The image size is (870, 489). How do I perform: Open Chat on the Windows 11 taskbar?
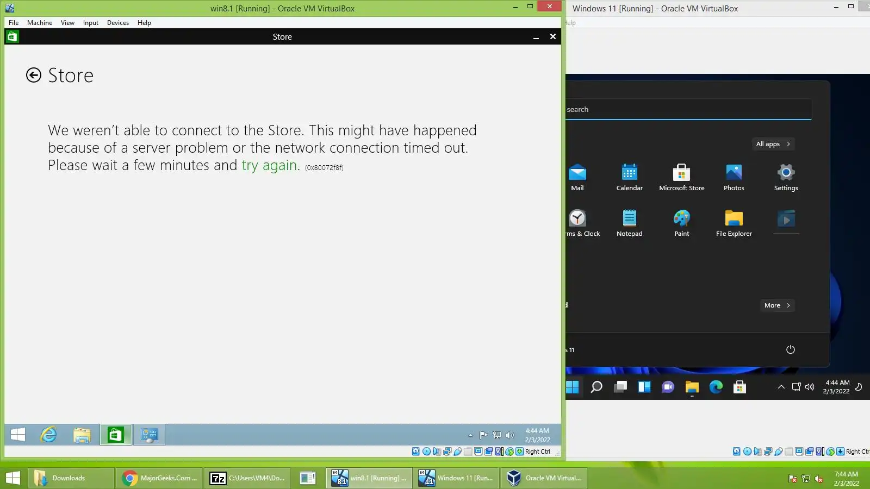coord(668,387)
